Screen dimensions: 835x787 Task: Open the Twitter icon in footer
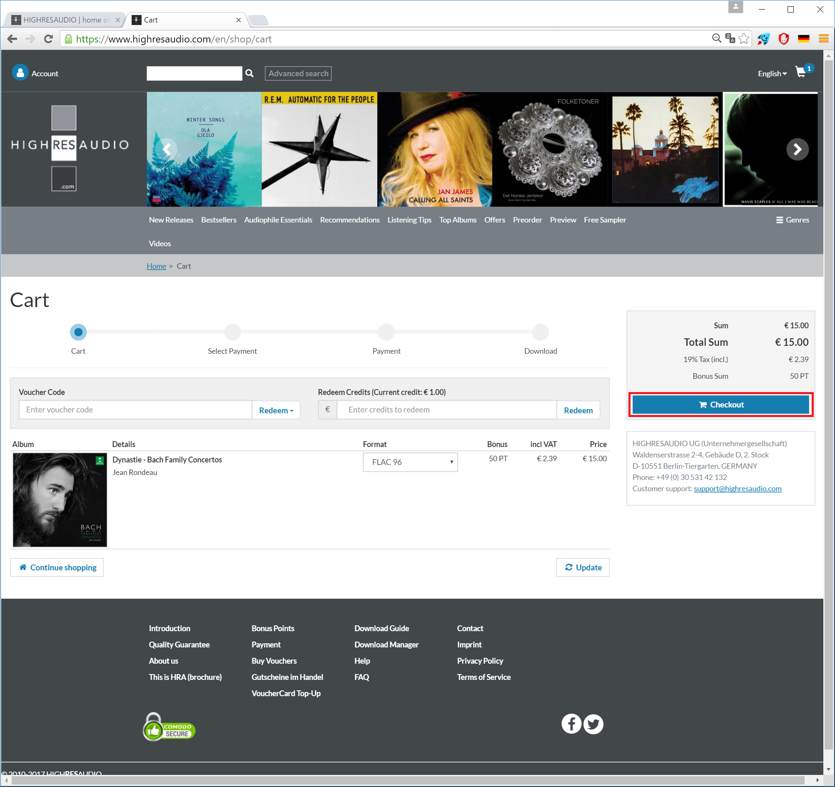tap(593, 724)
